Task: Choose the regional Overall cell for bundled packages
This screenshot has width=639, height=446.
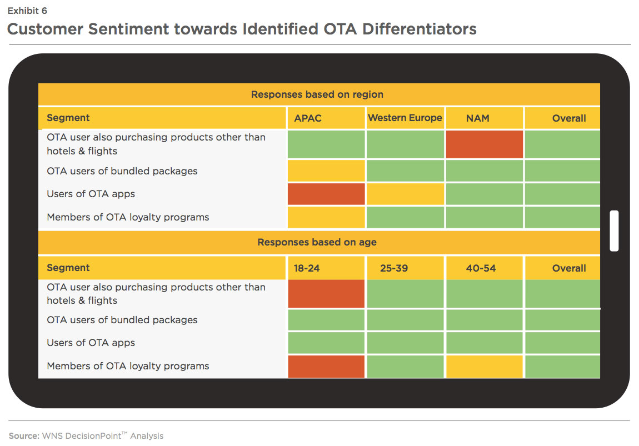Action: coord(562,171)
